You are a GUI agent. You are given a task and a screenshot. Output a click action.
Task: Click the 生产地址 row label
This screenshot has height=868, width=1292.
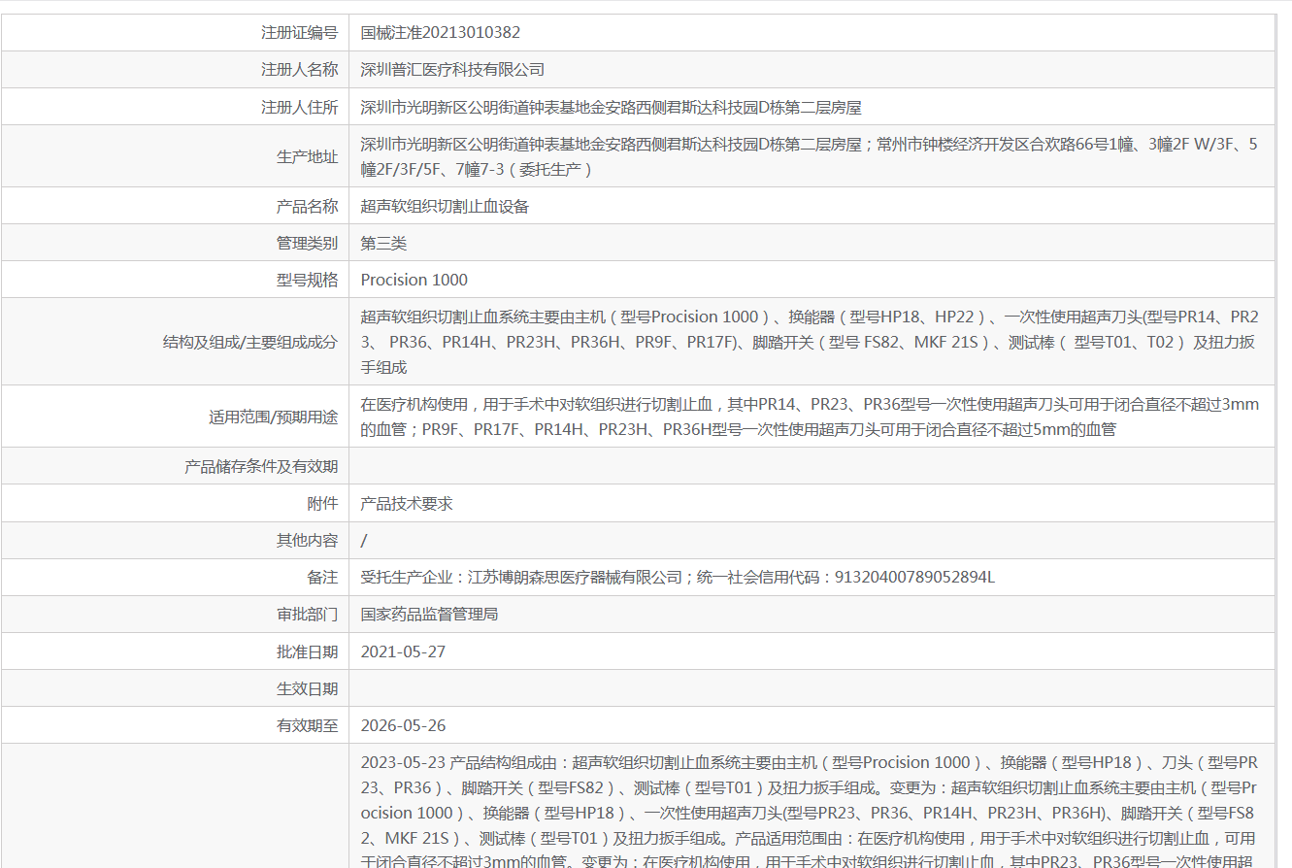pos(307,156)
